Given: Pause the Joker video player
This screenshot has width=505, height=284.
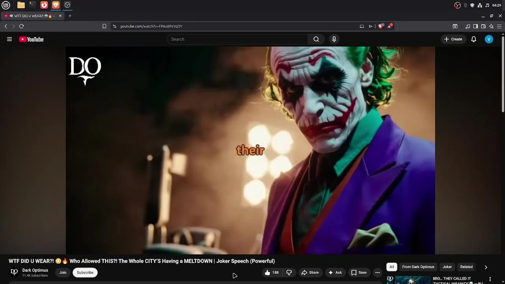Looking at the screenshot, I should 250,150.
